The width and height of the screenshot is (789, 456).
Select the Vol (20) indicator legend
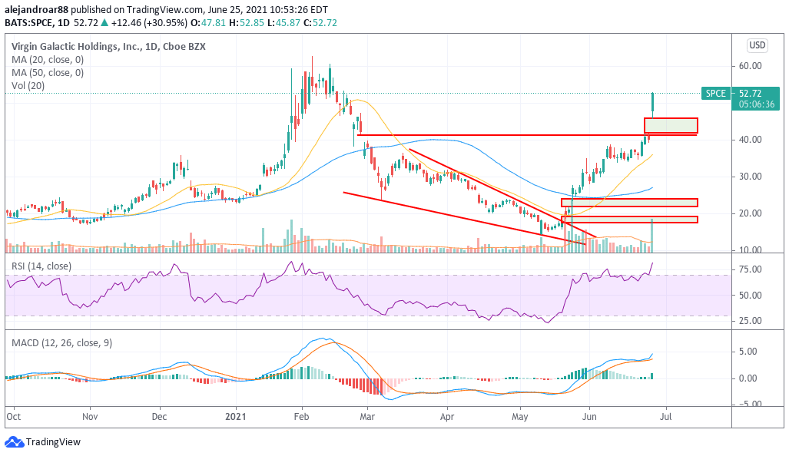point(28,86)
